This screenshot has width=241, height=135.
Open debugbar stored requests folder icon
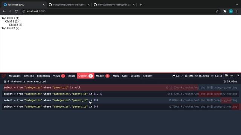[x=226, y=76]
